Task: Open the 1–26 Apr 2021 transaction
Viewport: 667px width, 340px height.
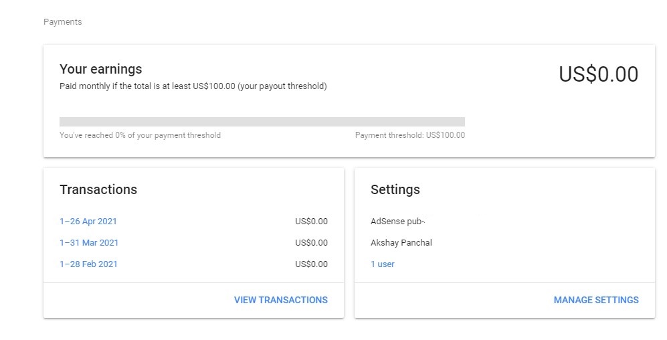Action: click(88, 222)
